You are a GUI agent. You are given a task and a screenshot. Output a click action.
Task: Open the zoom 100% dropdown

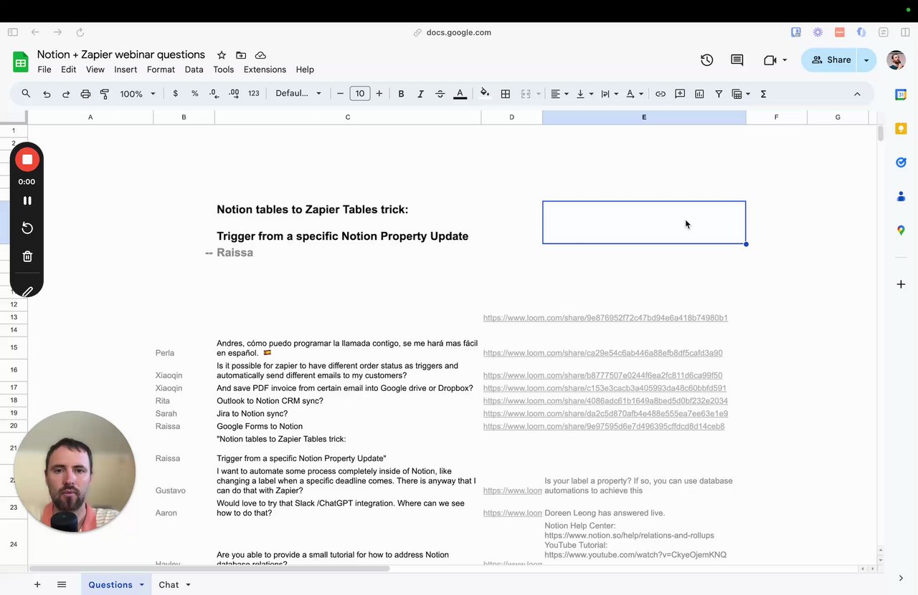click(x=138, y=94)
